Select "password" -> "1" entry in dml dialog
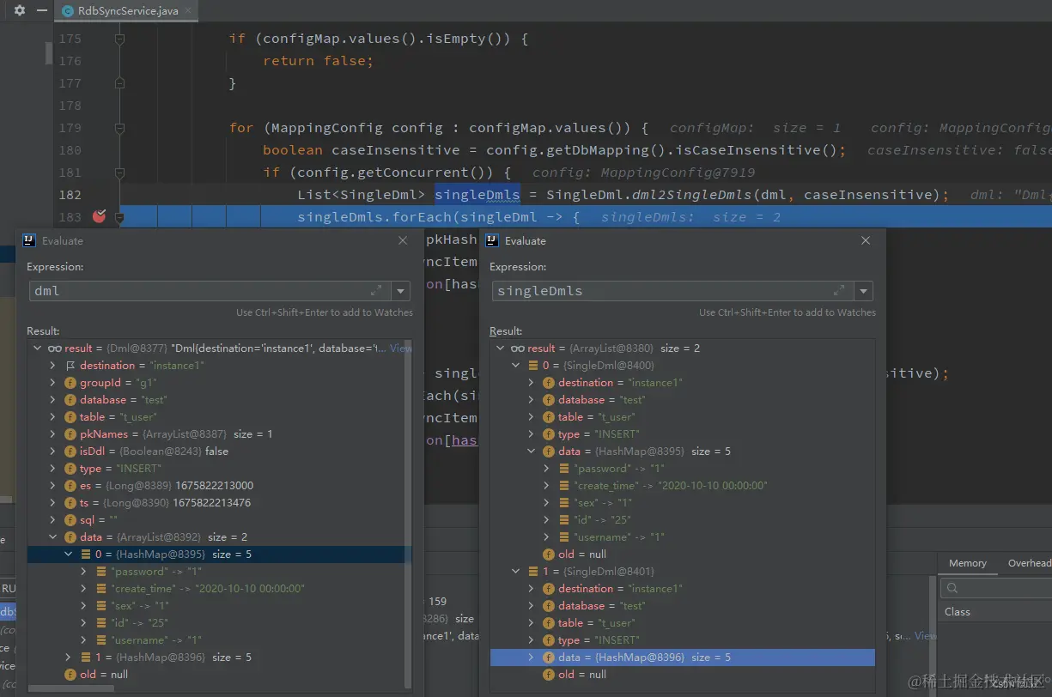 tap(219, 572)
